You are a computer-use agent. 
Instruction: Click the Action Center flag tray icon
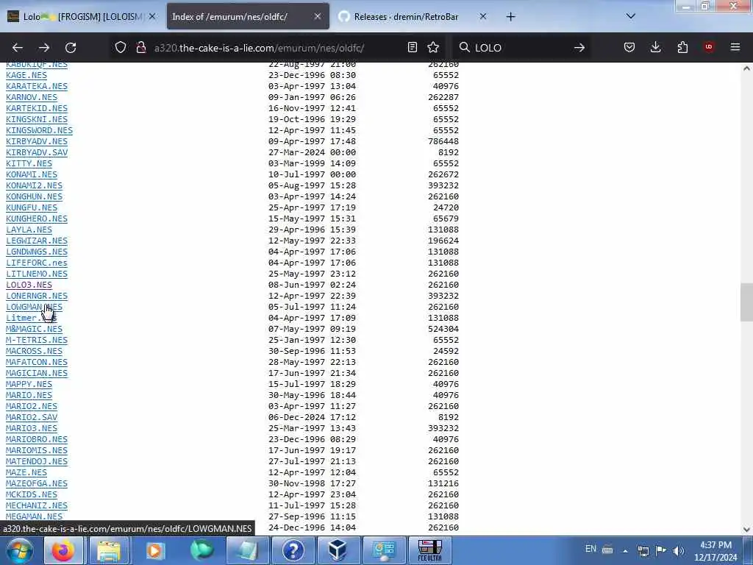tap(661, 550)
